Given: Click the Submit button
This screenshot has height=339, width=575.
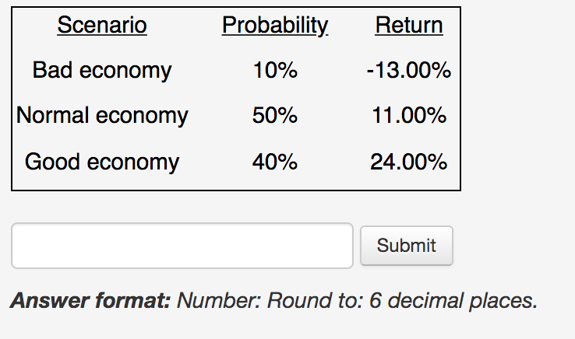Looking at the screenshot, I should tap(407, 246).
